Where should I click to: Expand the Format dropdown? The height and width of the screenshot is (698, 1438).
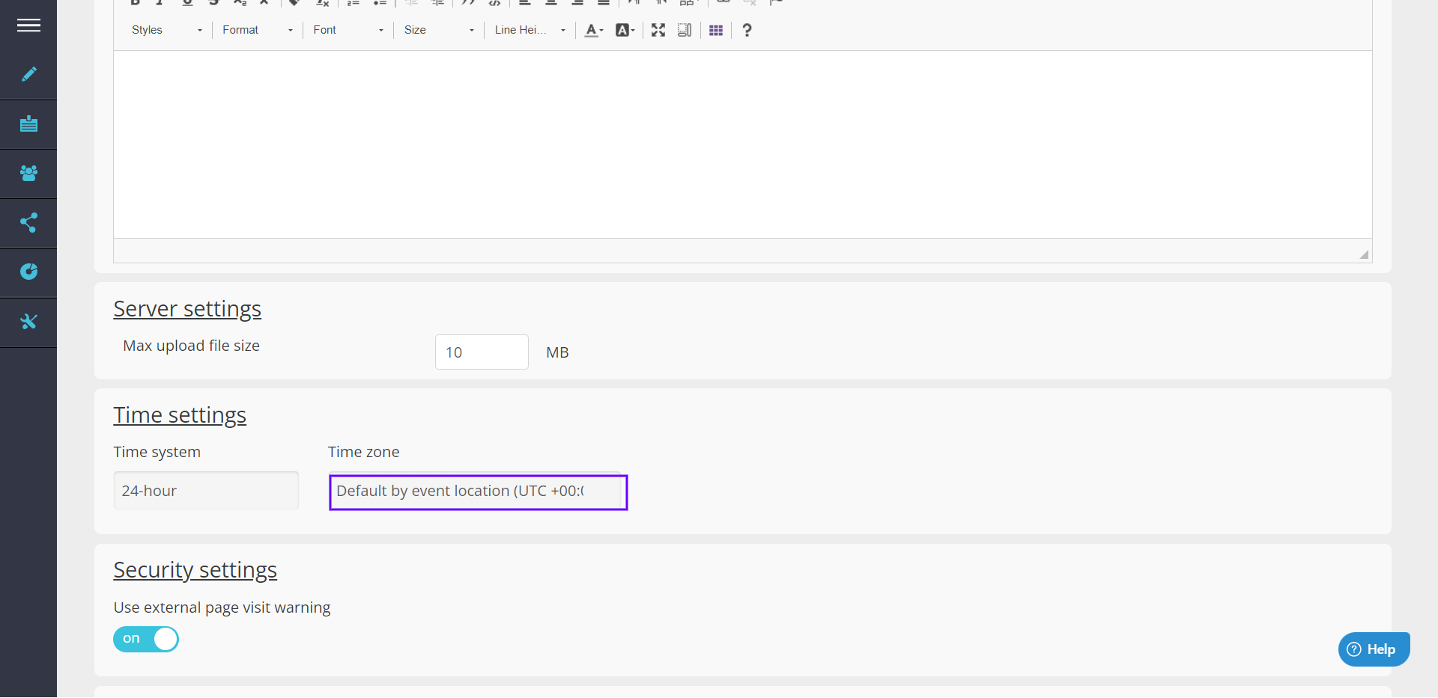tap(257, 30)
